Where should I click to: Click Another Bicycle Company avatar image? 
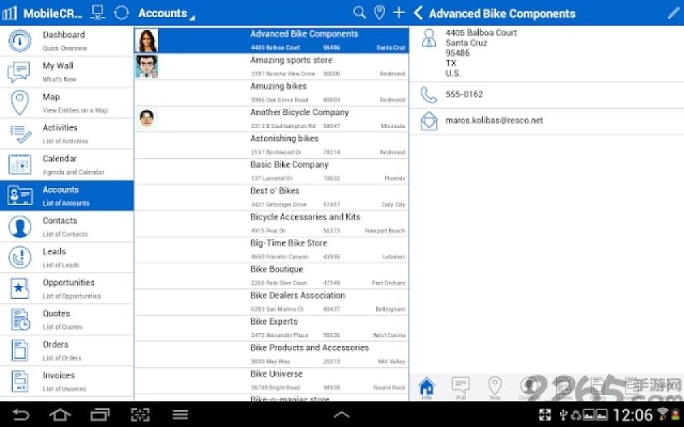147,119
